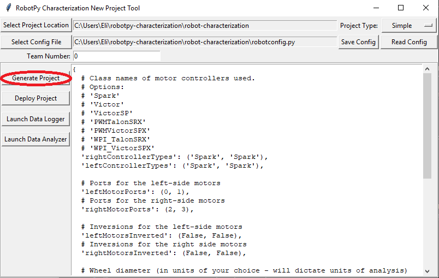The height and width of the screenshot is (278, 439).
Task: Focus the Team Number input field
Action: (117, 56)
